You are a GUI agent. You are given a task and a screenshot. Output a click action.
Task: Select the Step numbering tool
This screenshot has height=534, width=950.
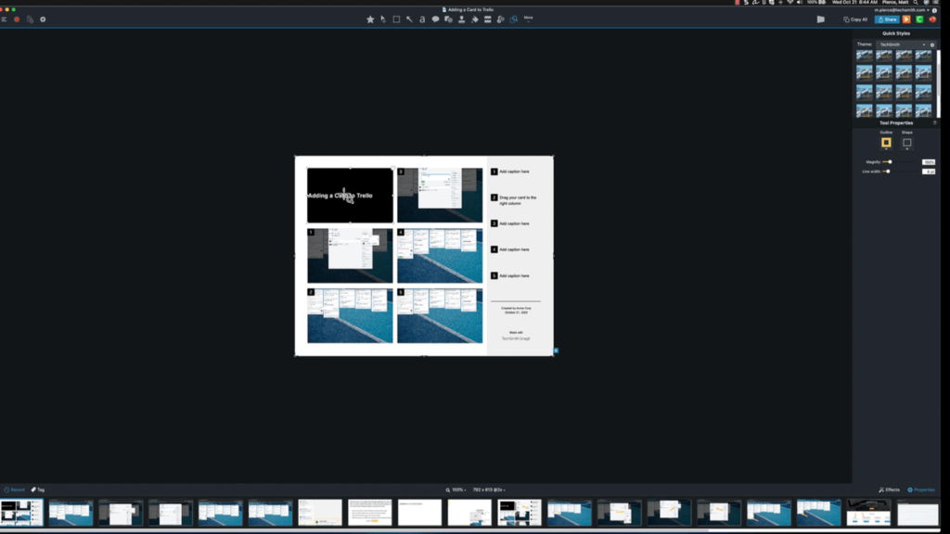click(500, 19)
